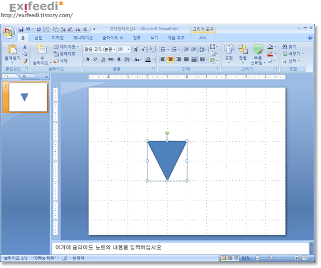Toggle strikethrough formatting

(111, 59)
